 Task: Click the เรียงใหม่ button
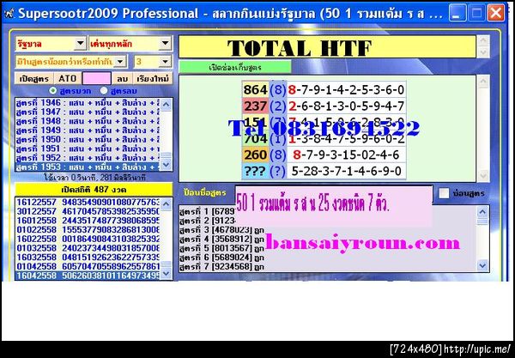pyautogui.click(x=153, y=78)
